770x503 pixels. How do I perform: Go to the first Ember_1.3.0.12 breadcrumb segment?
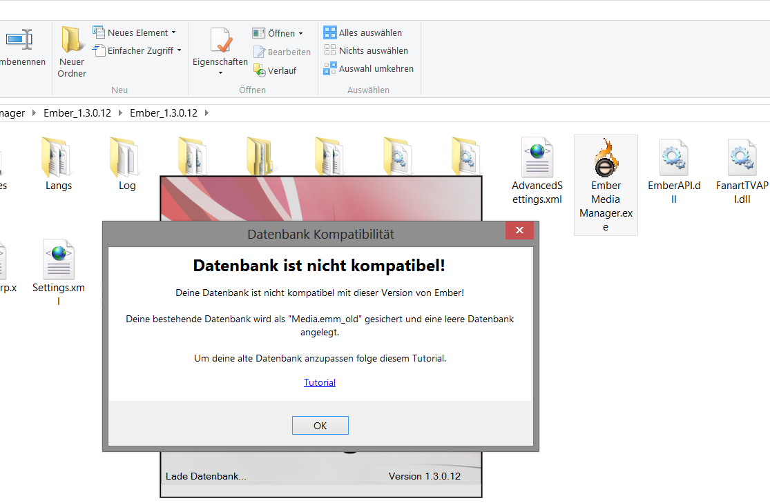[77, 113]
